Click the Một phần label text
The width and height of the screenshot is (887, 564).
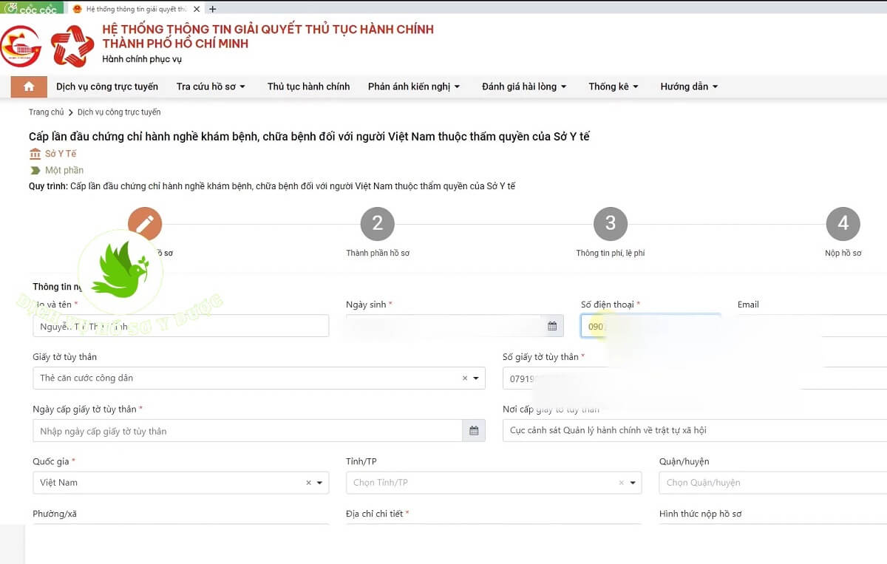(64, 170)
